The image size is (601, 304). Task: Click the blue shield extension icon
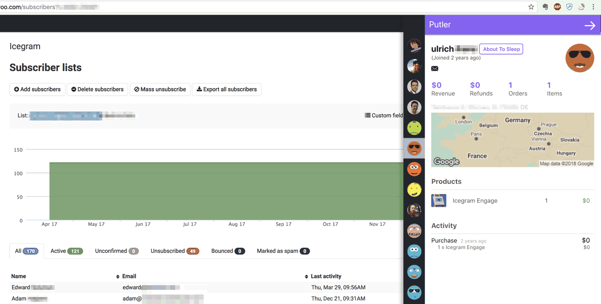[569, 7]
